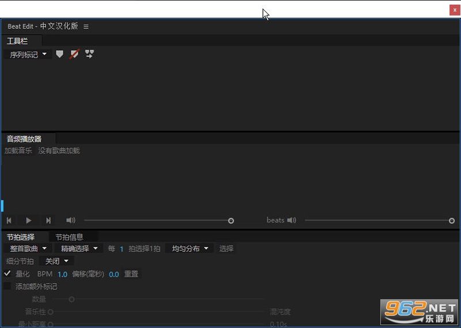Select the 音频播放器 tab
The height and width of the screenshot is (328, 461).
(24, 139)
